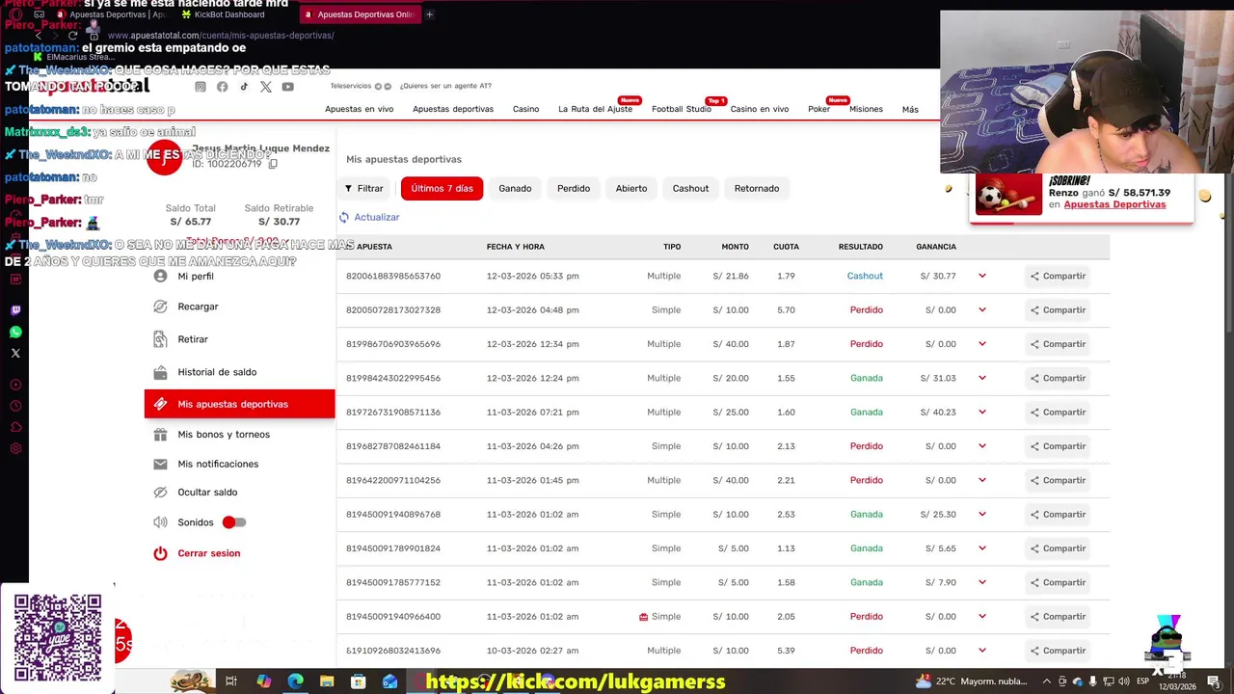Go back with browser back arrow
This screenshot has width=1234, height=694.
point(39,36)
